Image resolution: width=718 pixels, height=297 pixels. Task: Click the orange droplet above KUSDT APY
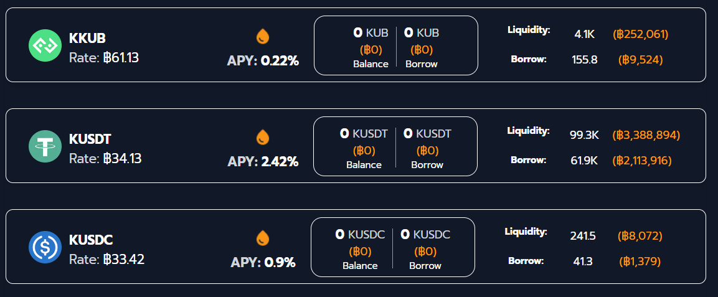tap(263, 137)
